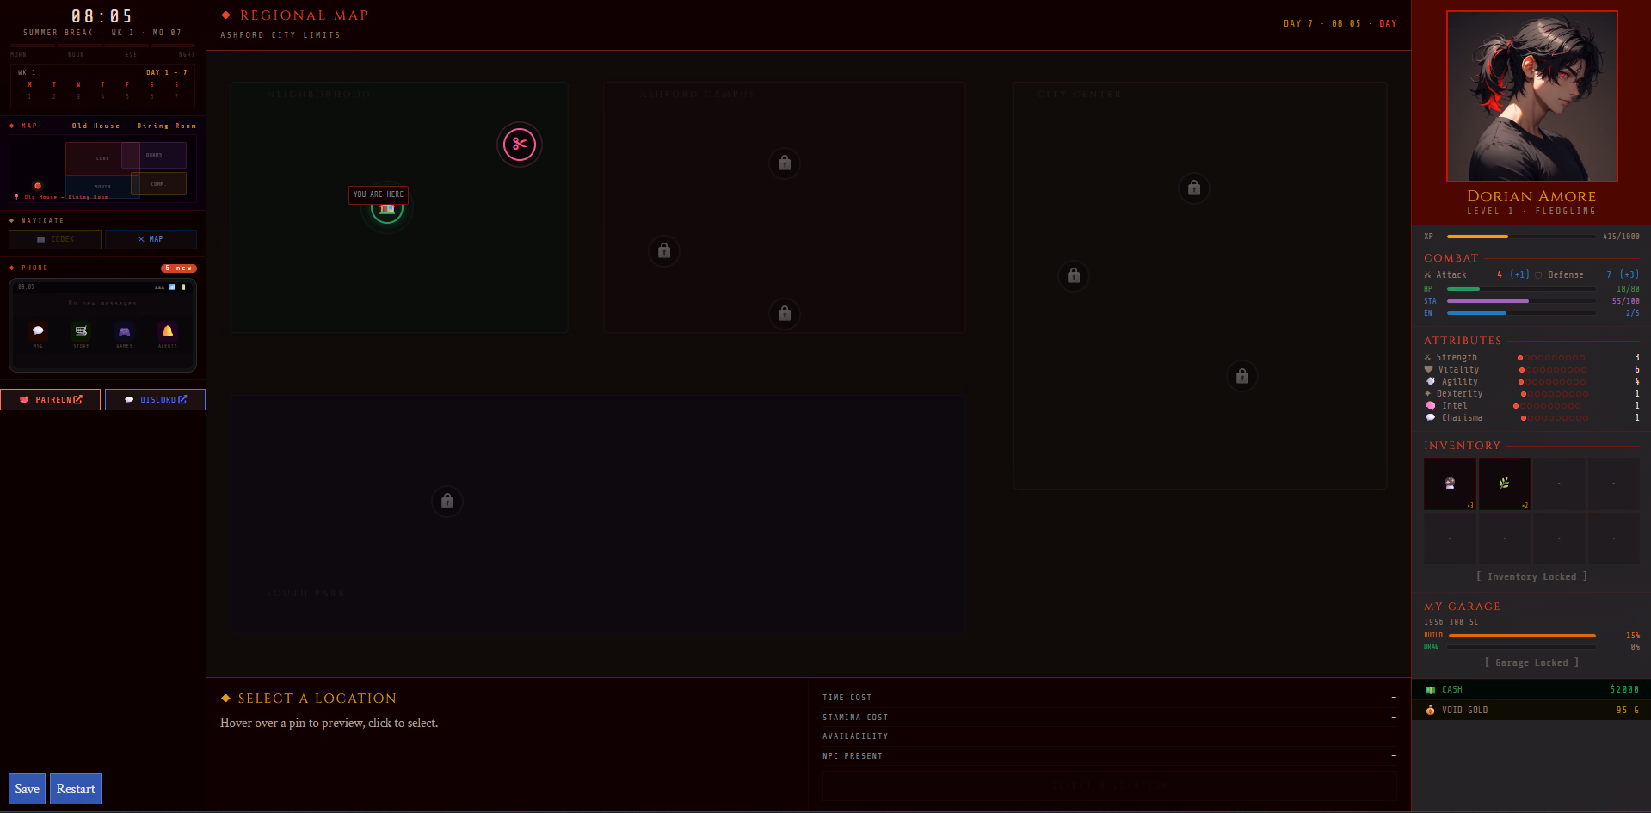Image resolution: width=1651 pixels, height=813 pixels.
Task: Click the topmost locked pin in Ashford Campus
Action: [x=785, y=163]
